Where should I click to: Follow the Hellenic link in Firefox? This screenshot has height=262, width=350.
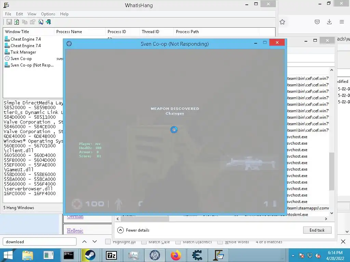point(75,231)
